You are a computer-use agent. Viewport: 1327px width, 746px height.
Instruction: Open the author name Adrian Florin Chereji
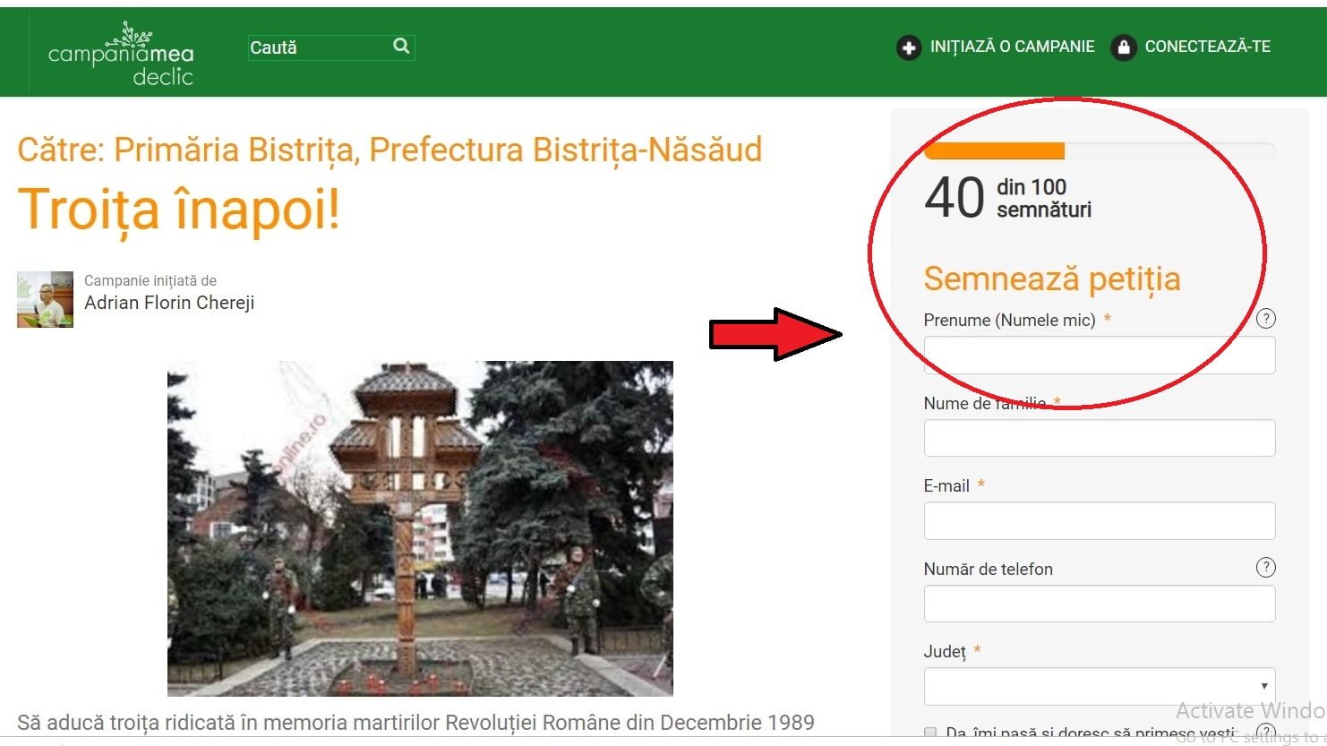click(169, 303)
